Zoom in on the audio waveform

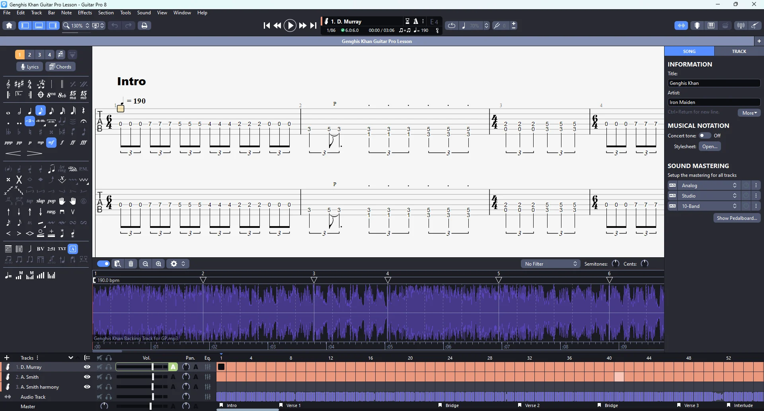[158, 264]
